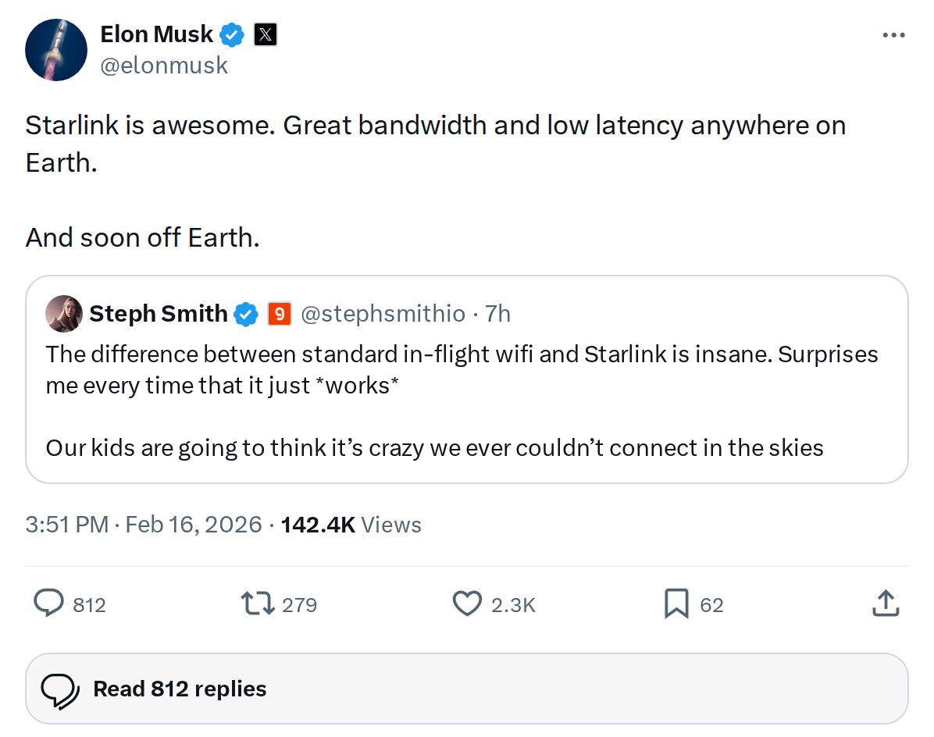The height and width of the screenshot is (737, 934).
Task: Reply to Elon Musk's tweet
Action: click(48, 603)
